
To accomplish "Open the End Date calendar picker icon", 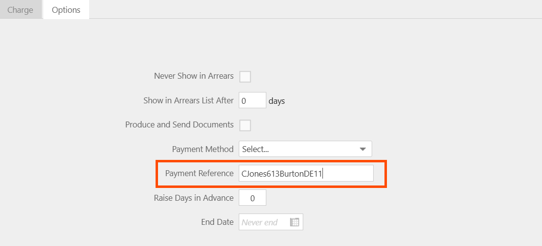I will click(x=294, y=222).
